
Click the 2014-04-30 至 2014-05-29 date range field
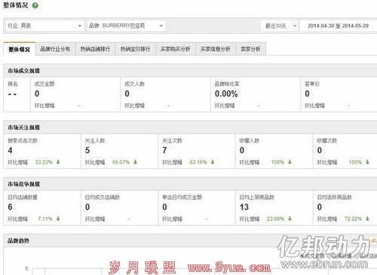click(338, 26)
